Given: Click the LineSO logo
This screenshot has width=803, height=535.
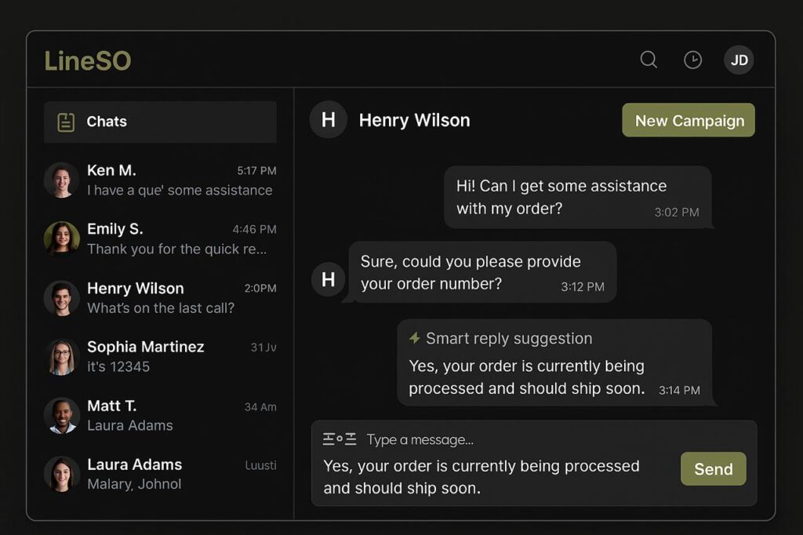Looking at the screenshot, I should point(87,60).
